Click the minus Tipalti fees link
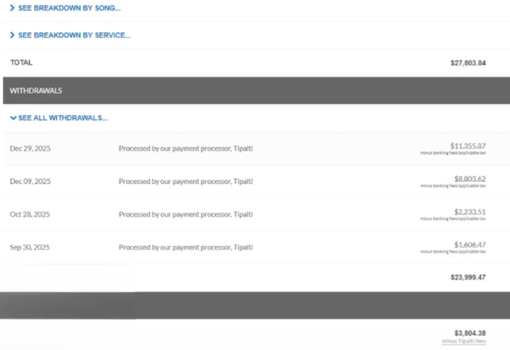This screenshot has height=350, width=510. (464, 342)
